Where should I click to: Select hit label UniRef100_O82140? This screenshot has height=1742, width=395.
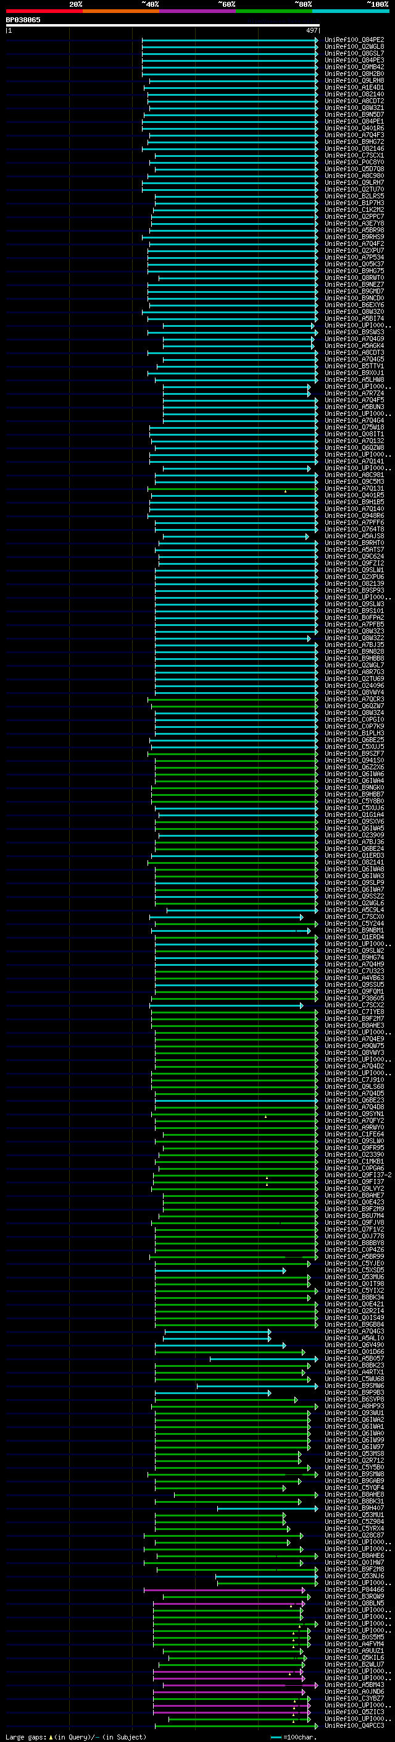354,94
